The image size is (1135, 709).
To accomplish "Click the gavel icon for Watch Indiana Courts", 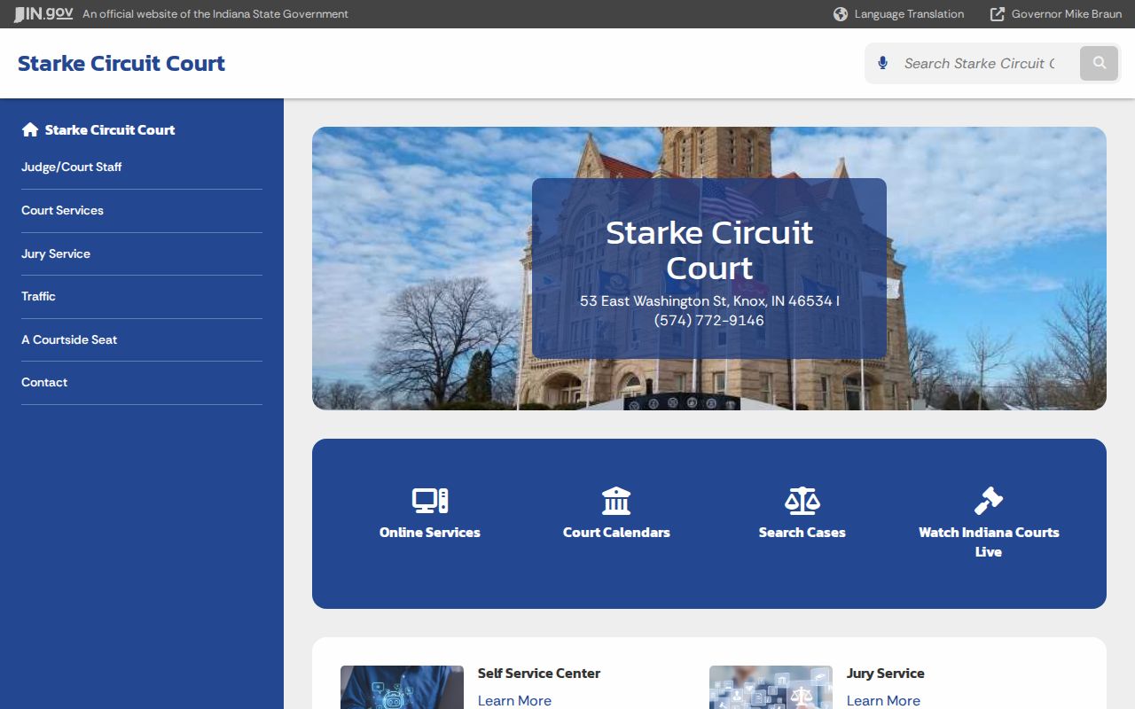I will pos(989,501).
